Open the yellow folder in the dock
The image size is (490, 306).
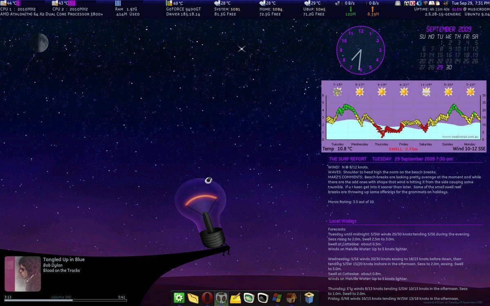(x=193, y=298)
